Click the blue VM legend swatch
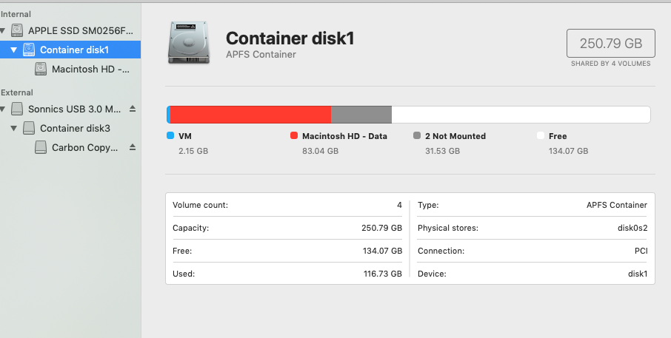671x338 pixels. (170, 136)
